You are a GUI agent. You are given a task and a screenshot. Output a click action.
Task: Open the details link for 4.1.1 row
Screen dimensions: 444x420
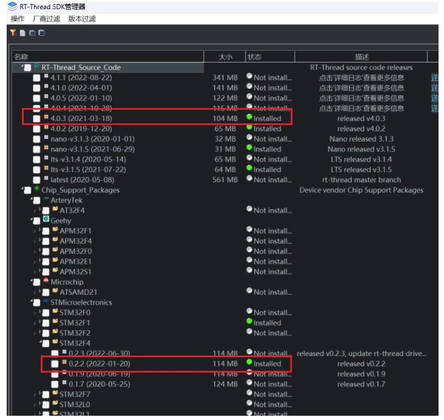point(434,78)
